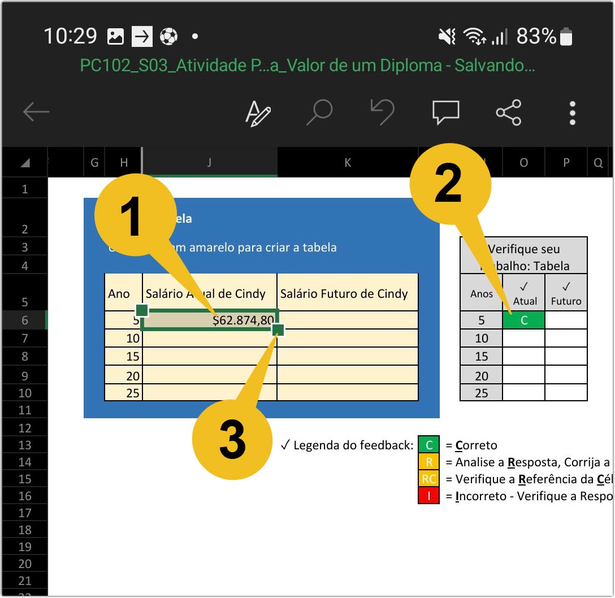This screenshot has height=598, width=615.
Task: Select the 'Futuro' check column header
Action: (x=566, y=293)
